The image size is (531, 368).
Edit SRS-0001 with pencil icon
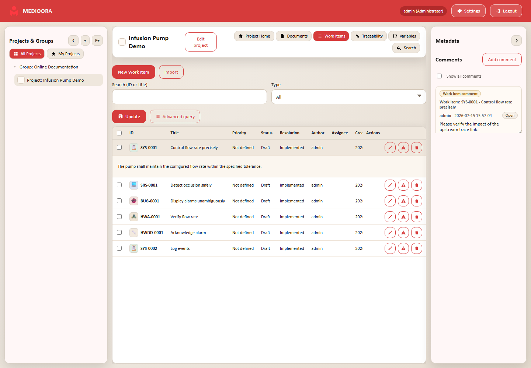pos(390,185)
